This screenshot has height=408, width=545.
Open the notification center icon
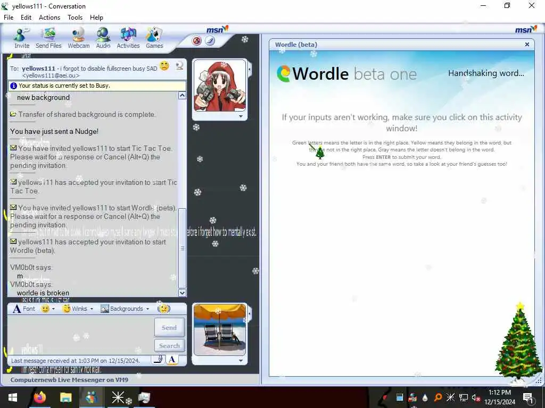pyautogui.click(x=528, y=397)
